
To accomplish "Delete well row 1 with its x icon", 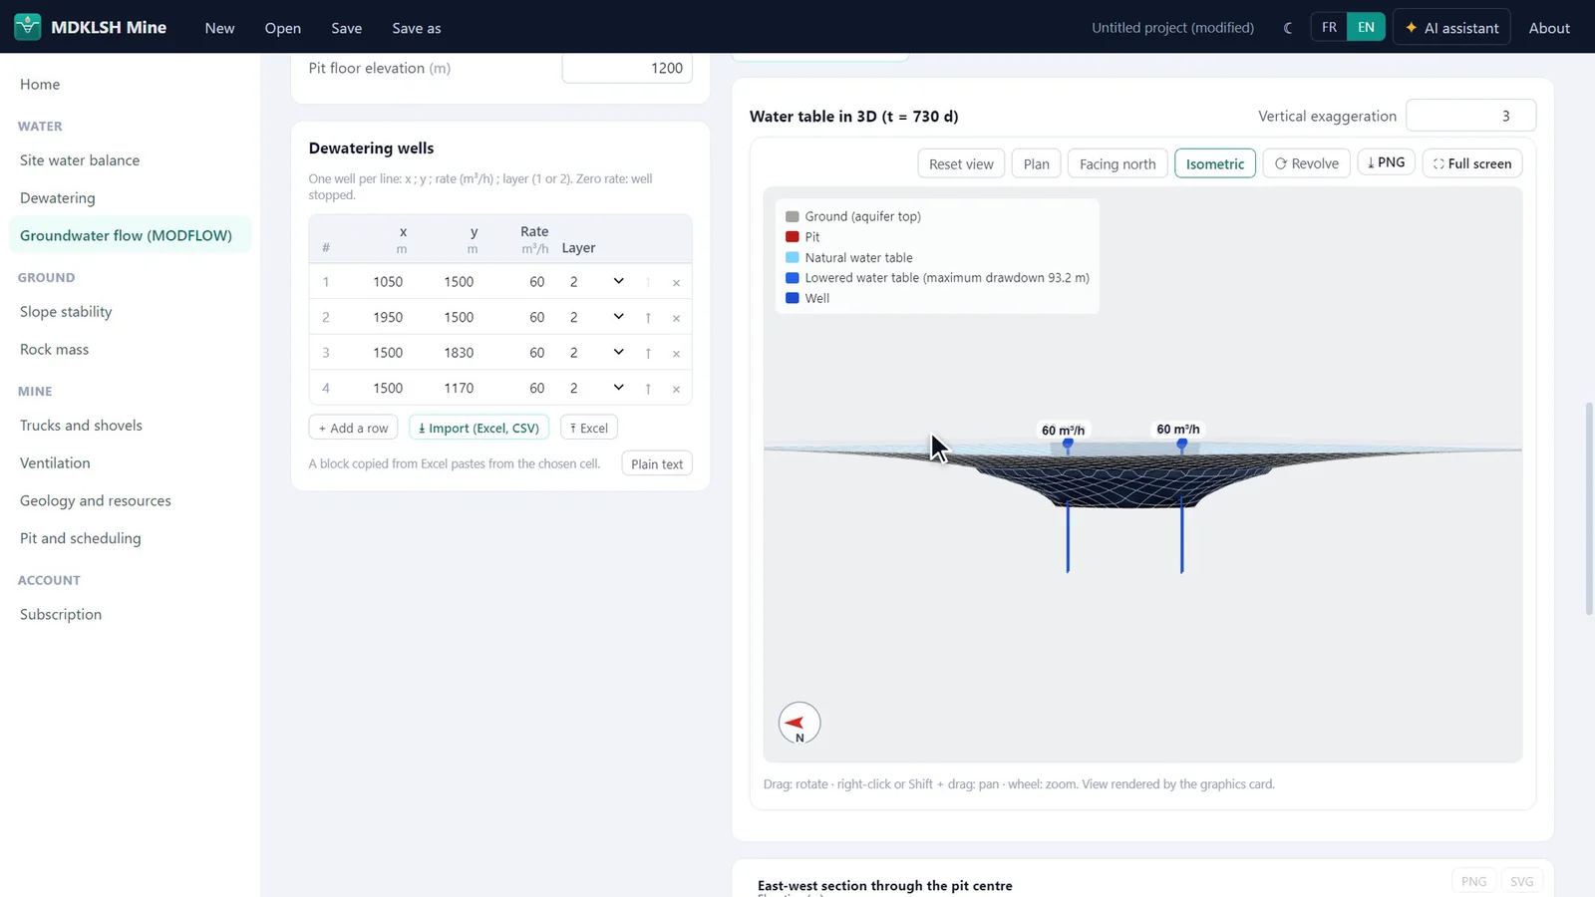I will (676, 283).
